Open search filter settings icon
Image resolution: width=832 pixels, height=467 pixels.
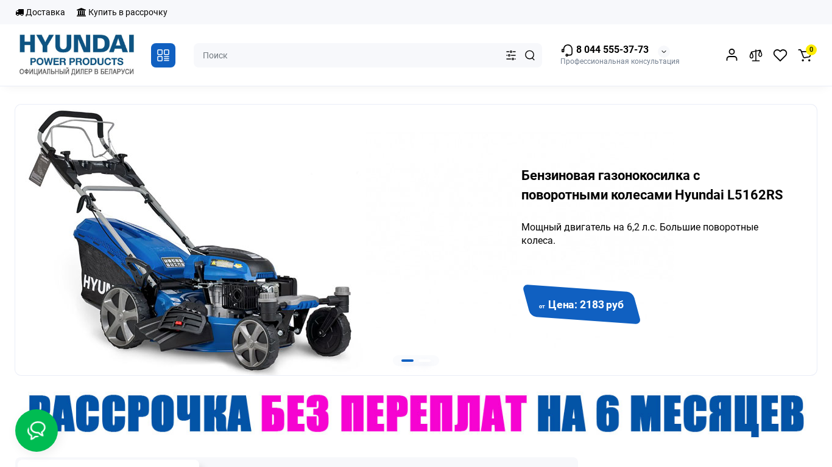click(x=511, y=55)
